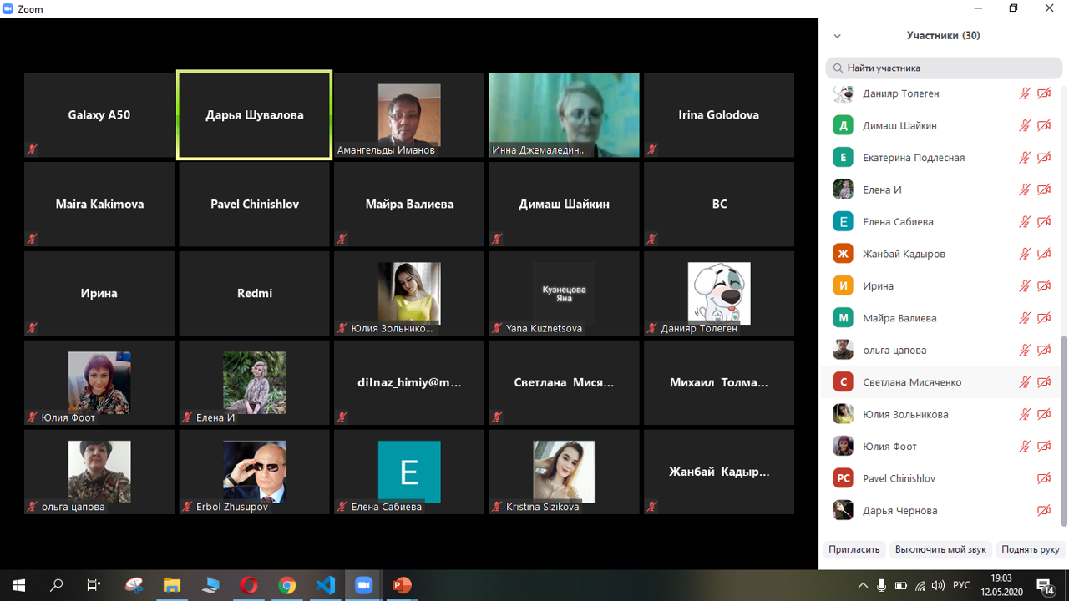Select Амангельды Иманов video tile

tap(409, 115)
